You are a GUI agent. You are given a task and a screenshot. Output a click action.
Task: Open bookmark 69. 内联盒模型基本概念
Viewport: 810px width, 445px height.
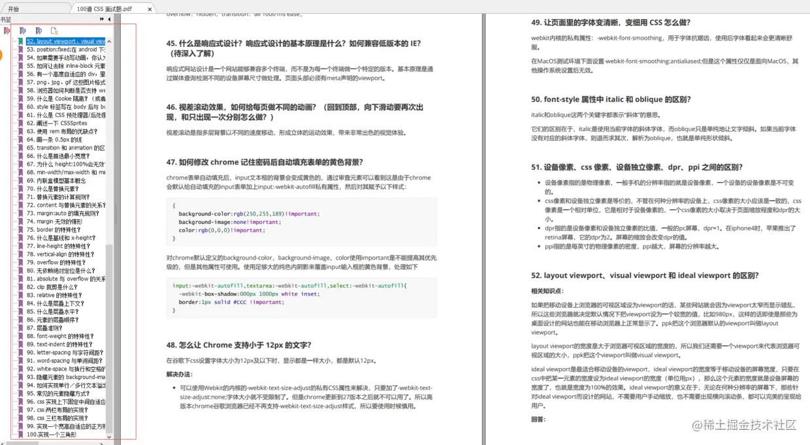56,181
